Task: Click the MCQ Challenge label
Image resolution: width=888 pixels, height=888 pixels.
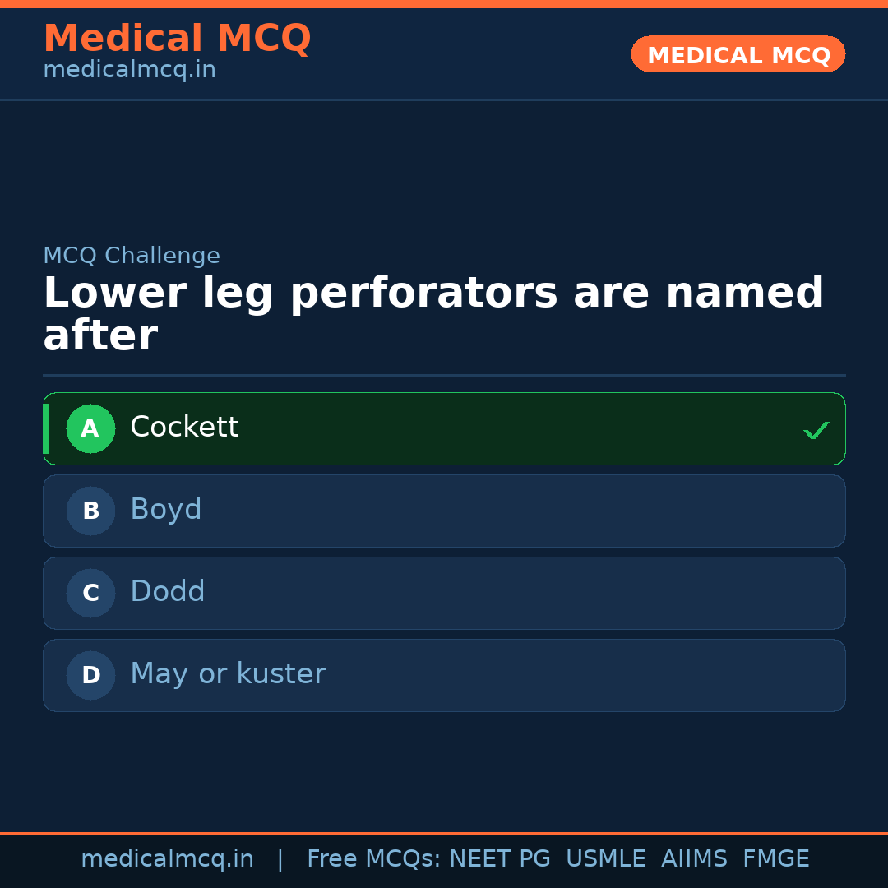Action: tap(132, 256)
